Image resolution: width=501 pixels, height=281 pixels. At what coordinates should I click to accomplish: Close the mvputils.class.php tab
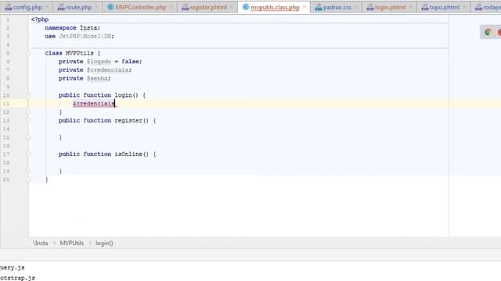[x=305, y=7]
